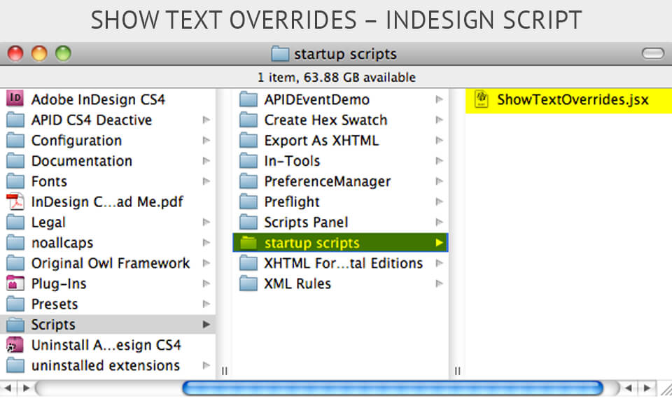Select the In-Tools folder name

(293, 161)
